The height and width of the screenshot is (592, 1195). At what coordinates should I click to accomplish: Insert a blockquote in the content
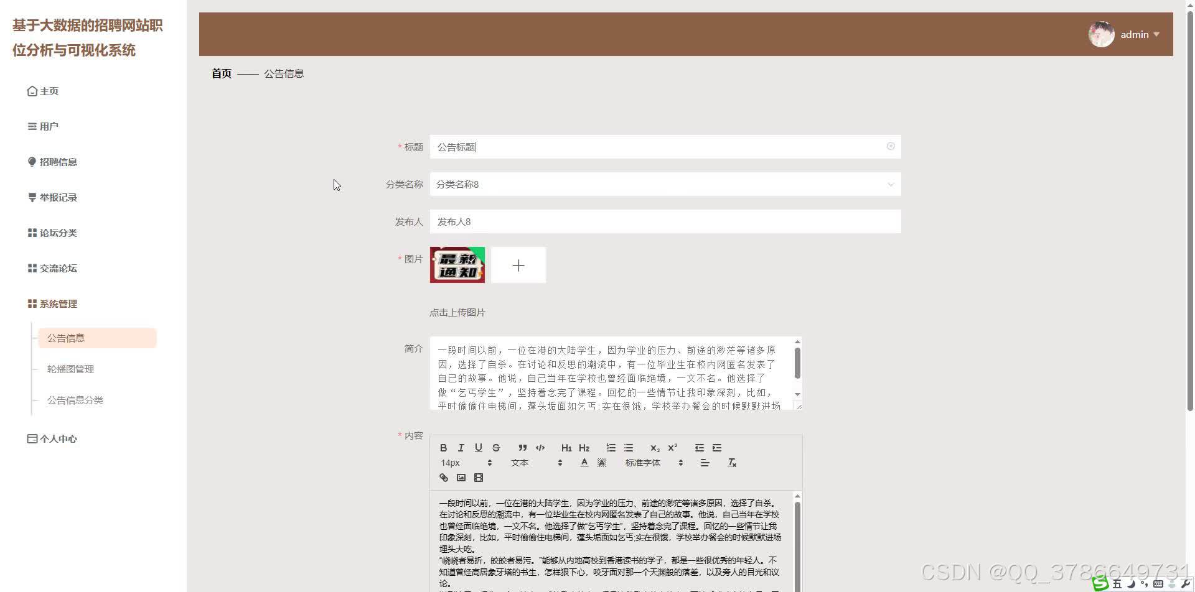coord(523,448)
